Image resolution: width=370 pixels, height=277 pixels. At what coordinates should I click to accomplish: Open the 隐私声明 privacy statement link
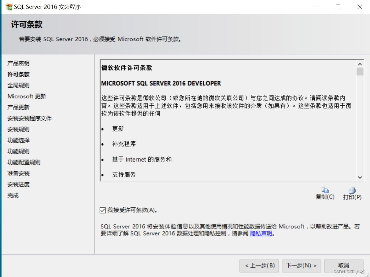[x=261, y=234]
